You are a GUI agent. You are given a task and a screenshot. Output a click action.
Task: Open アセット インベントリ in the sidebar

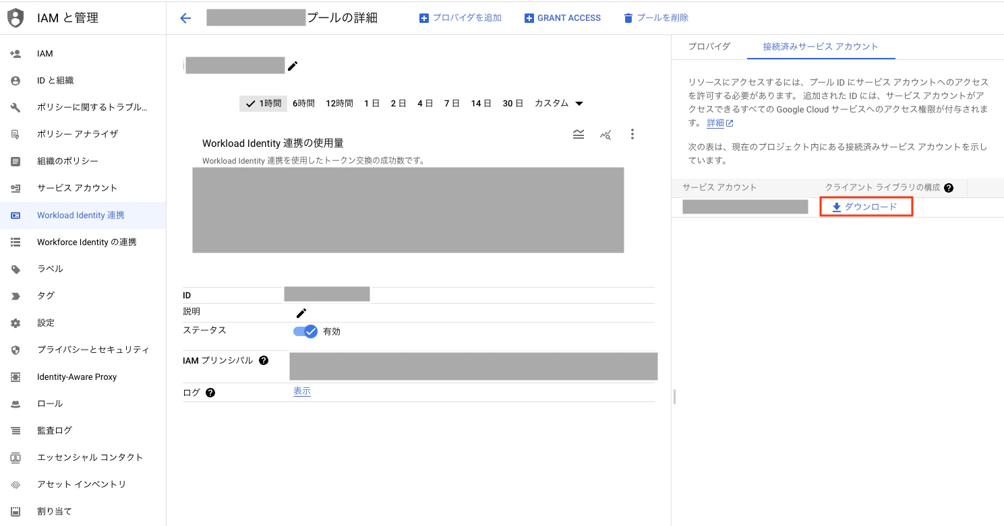[83, 484]
